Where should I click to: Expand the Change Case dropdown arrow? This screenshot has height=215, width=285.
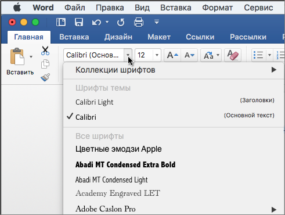tap(218, 55)
